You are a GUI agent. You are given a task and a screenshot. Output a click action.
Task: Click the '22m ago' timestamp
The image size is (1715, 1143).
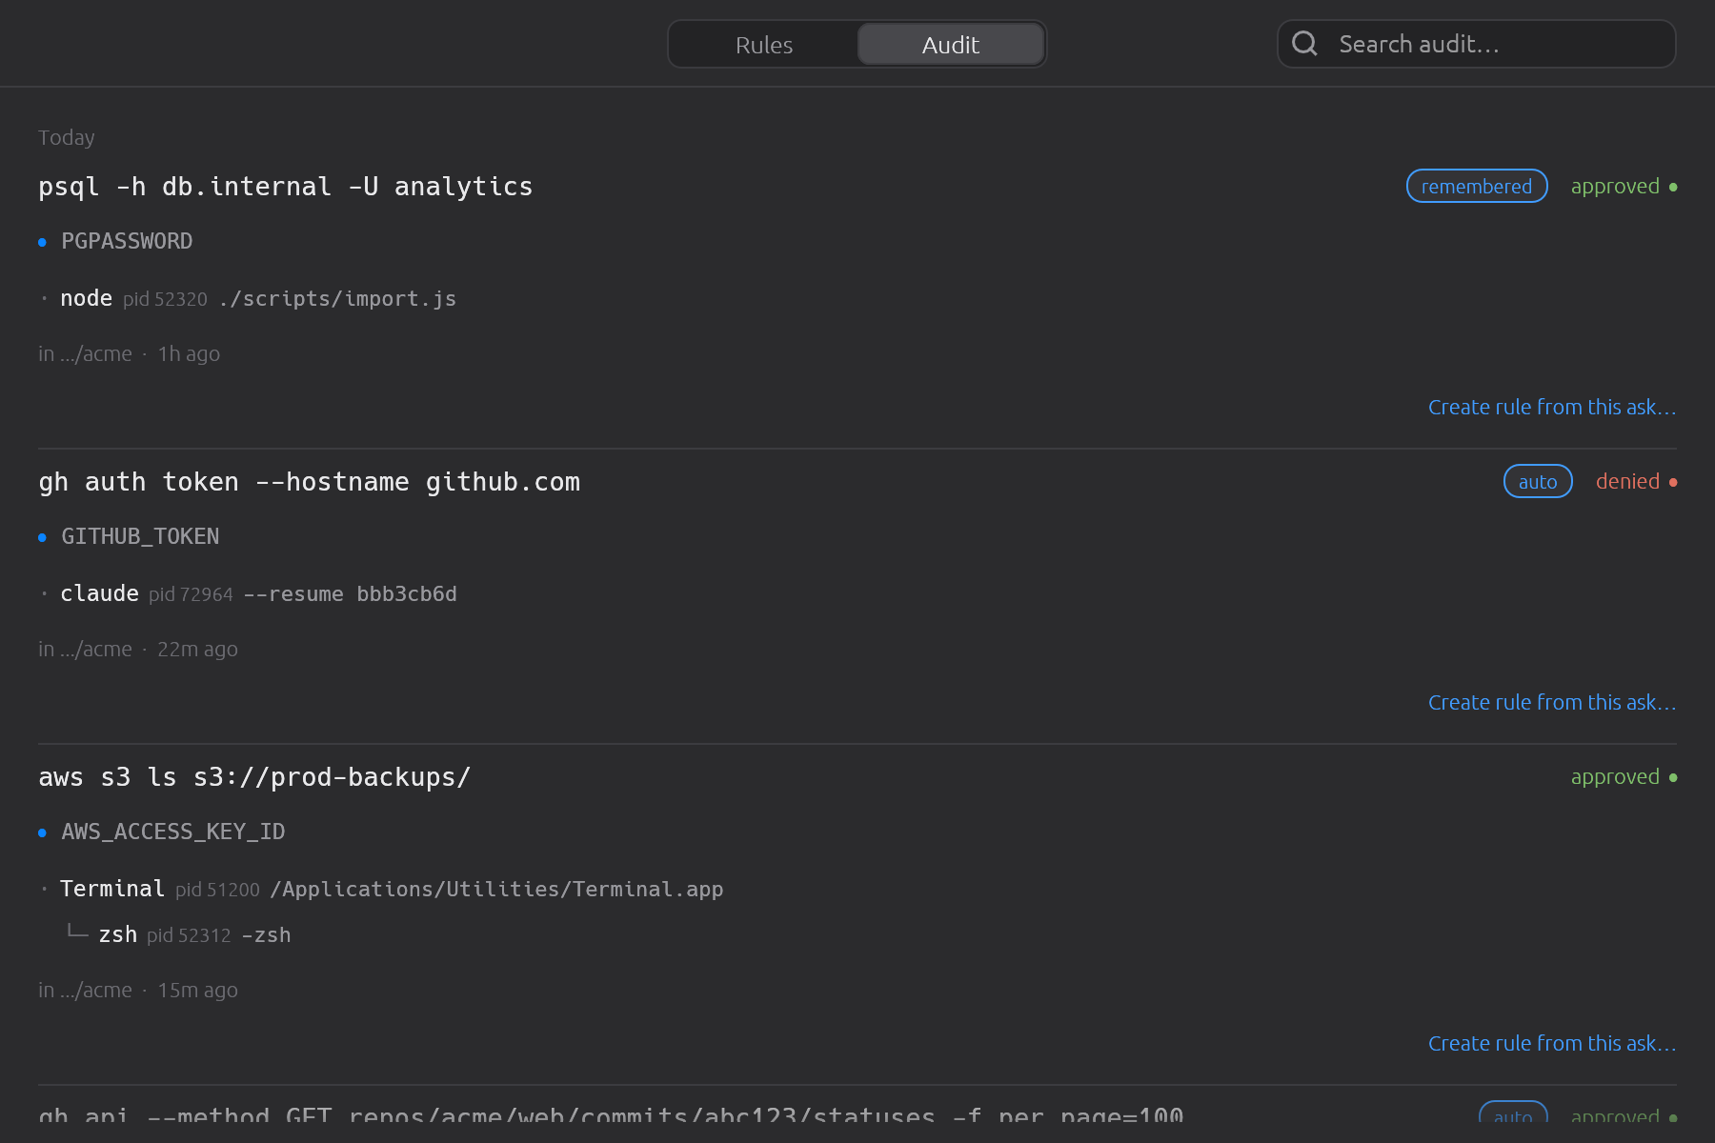pos(197,650)
